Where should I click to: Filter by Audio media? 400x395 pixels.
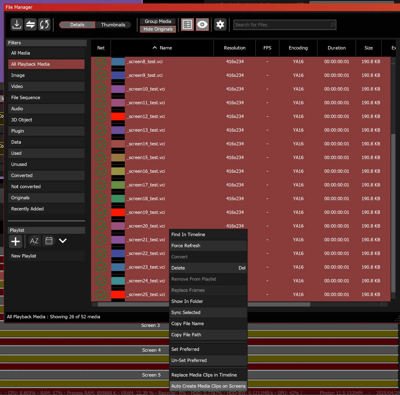(x=46, y=109)
